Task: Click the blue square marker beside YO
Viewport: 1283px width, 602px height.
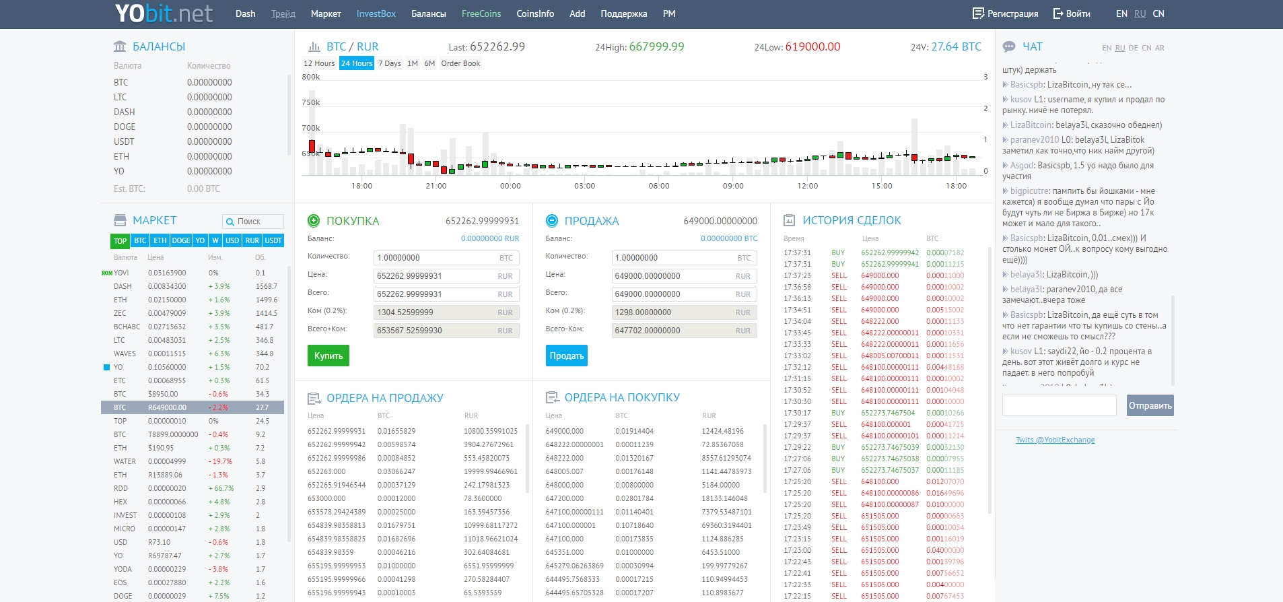Action: [106, 367]
